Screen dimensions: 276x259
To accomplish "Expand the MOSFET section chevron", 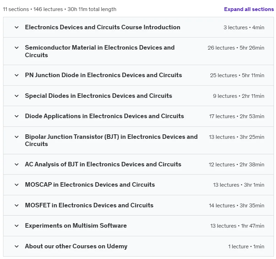I will point(17,205).
